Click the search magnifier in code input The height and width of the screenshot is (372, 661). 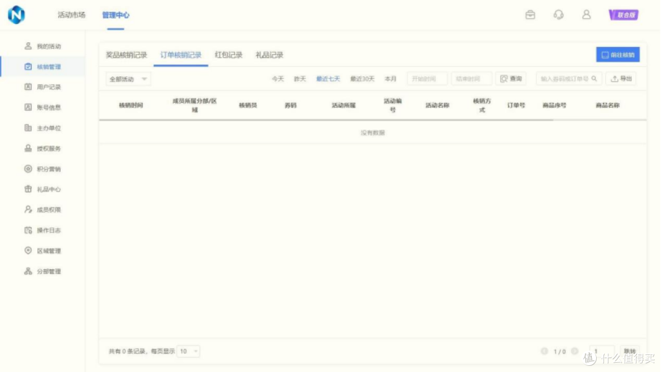[594, 79]
